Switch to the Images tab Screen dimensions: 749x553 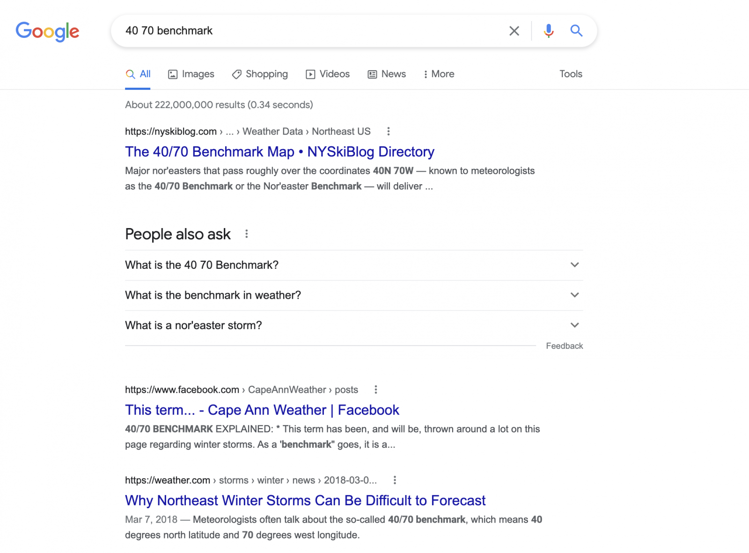[x=191, y=74]
